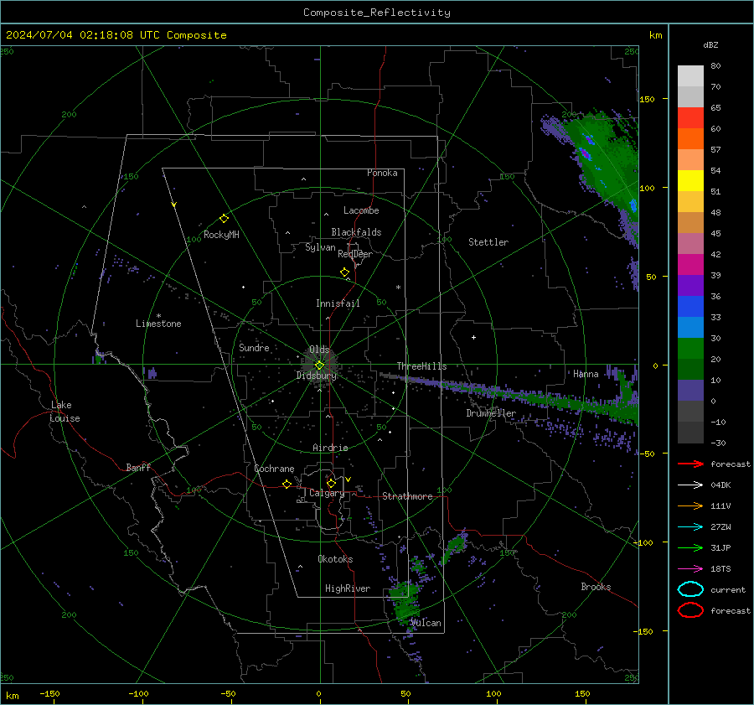Click the cyan 27ZW arrow in legend
754x705 pixels.
[690, 527]
